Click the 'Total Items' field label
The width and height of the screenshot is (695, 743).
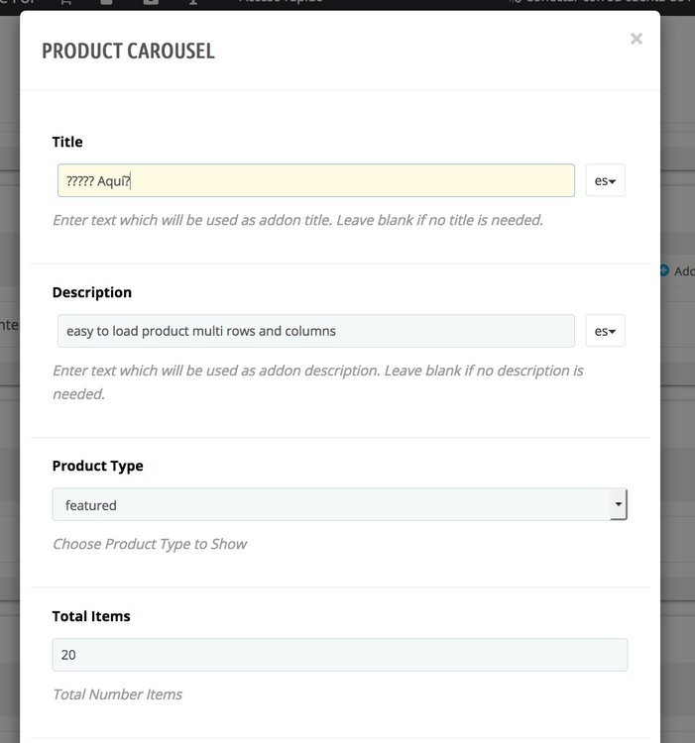91,616
